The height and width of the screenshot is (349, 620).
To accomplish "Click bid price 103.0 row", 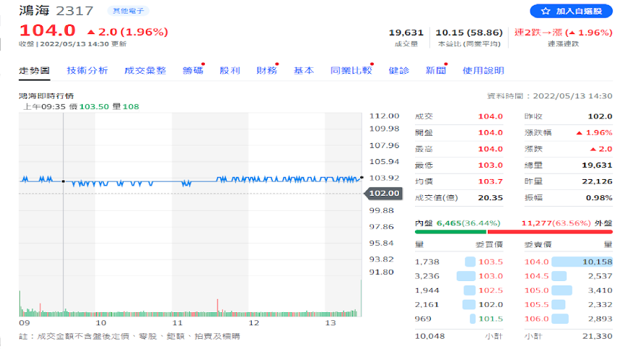I will (x=458, y=276).
